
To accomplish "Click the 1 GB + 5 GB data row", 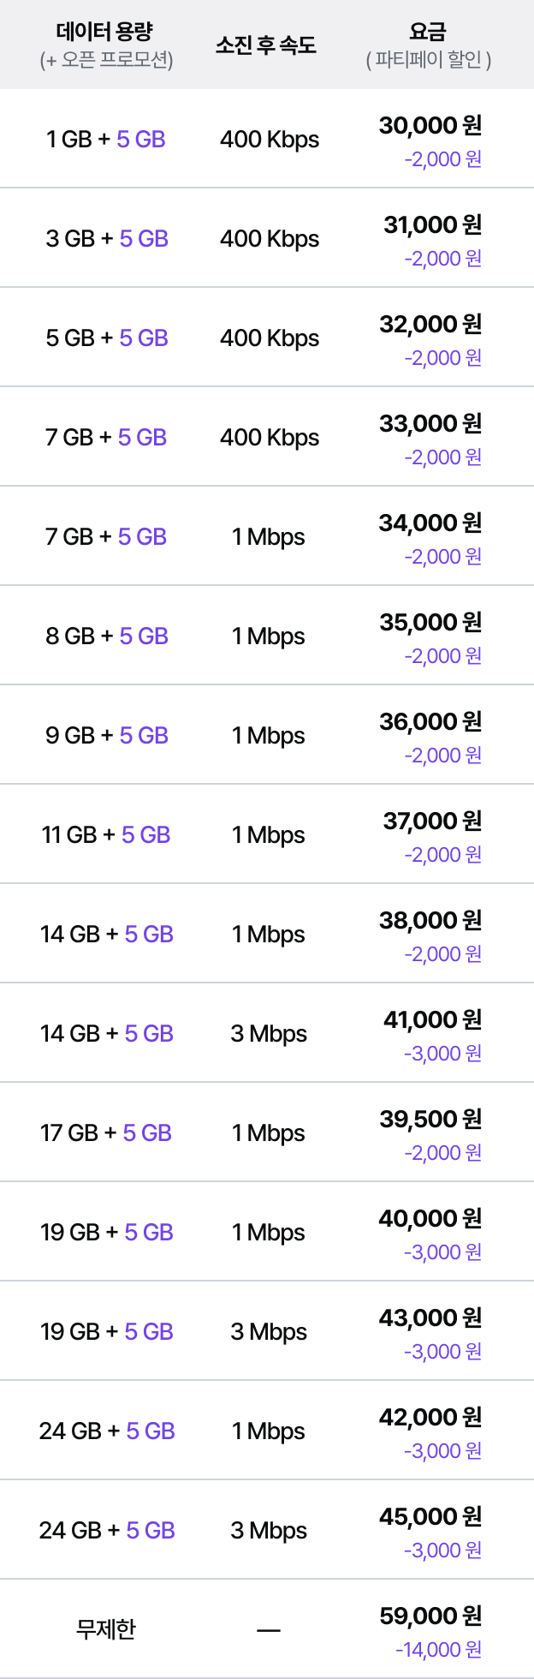I will (x=267, y=139).
